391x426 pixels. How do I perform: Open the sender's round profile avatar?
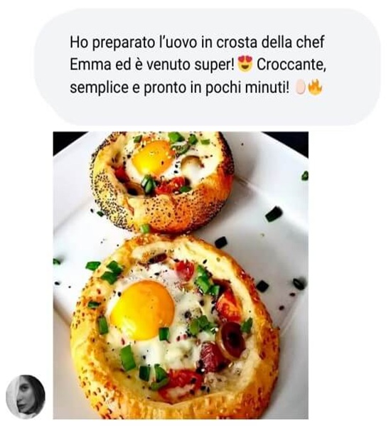click(26, 397)
